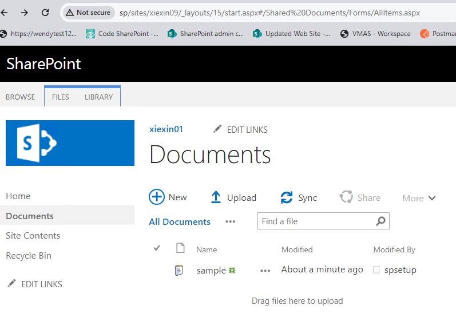Screen dimensions: 456x313
Task: Click the Share icon
Action: pyautogui.click(x=346, y=197)
